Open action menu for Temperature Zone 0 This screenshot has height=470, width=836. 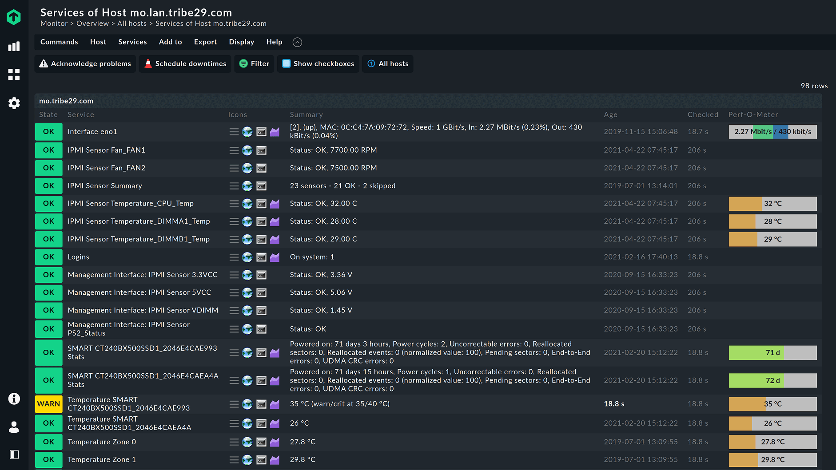tap(234, 442)
